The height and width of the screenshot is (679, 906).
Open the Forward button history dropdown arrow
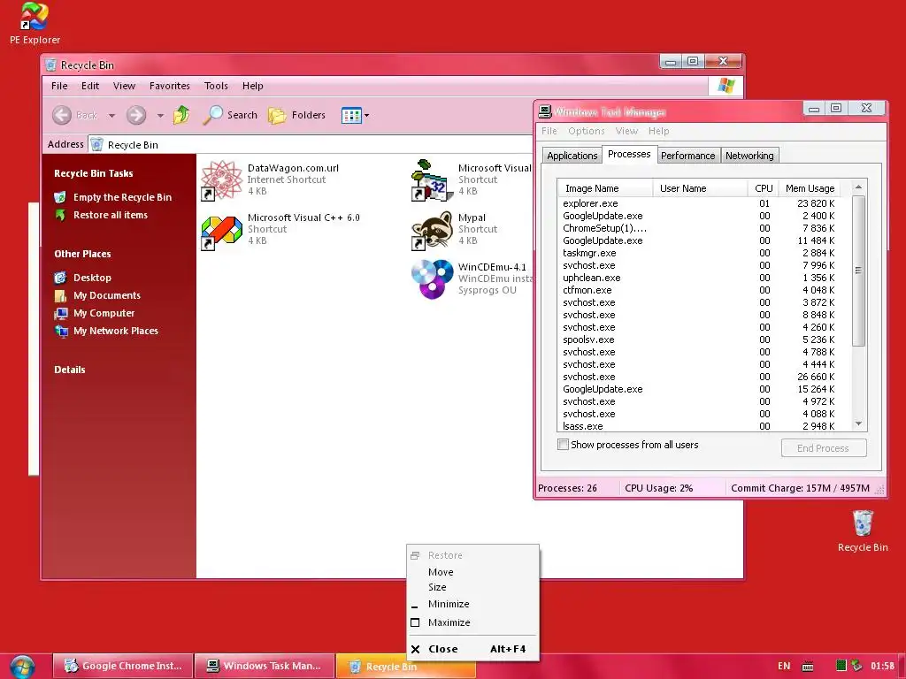[x=160, y=116]
